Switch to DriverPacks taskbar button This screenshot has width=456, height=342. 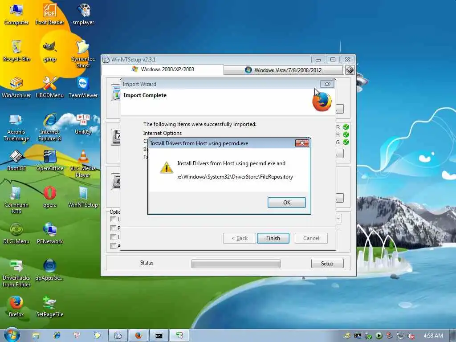(179, 336)
